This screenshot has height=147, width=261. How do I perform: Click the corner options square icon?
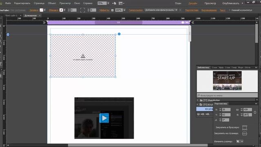(82, 10)
